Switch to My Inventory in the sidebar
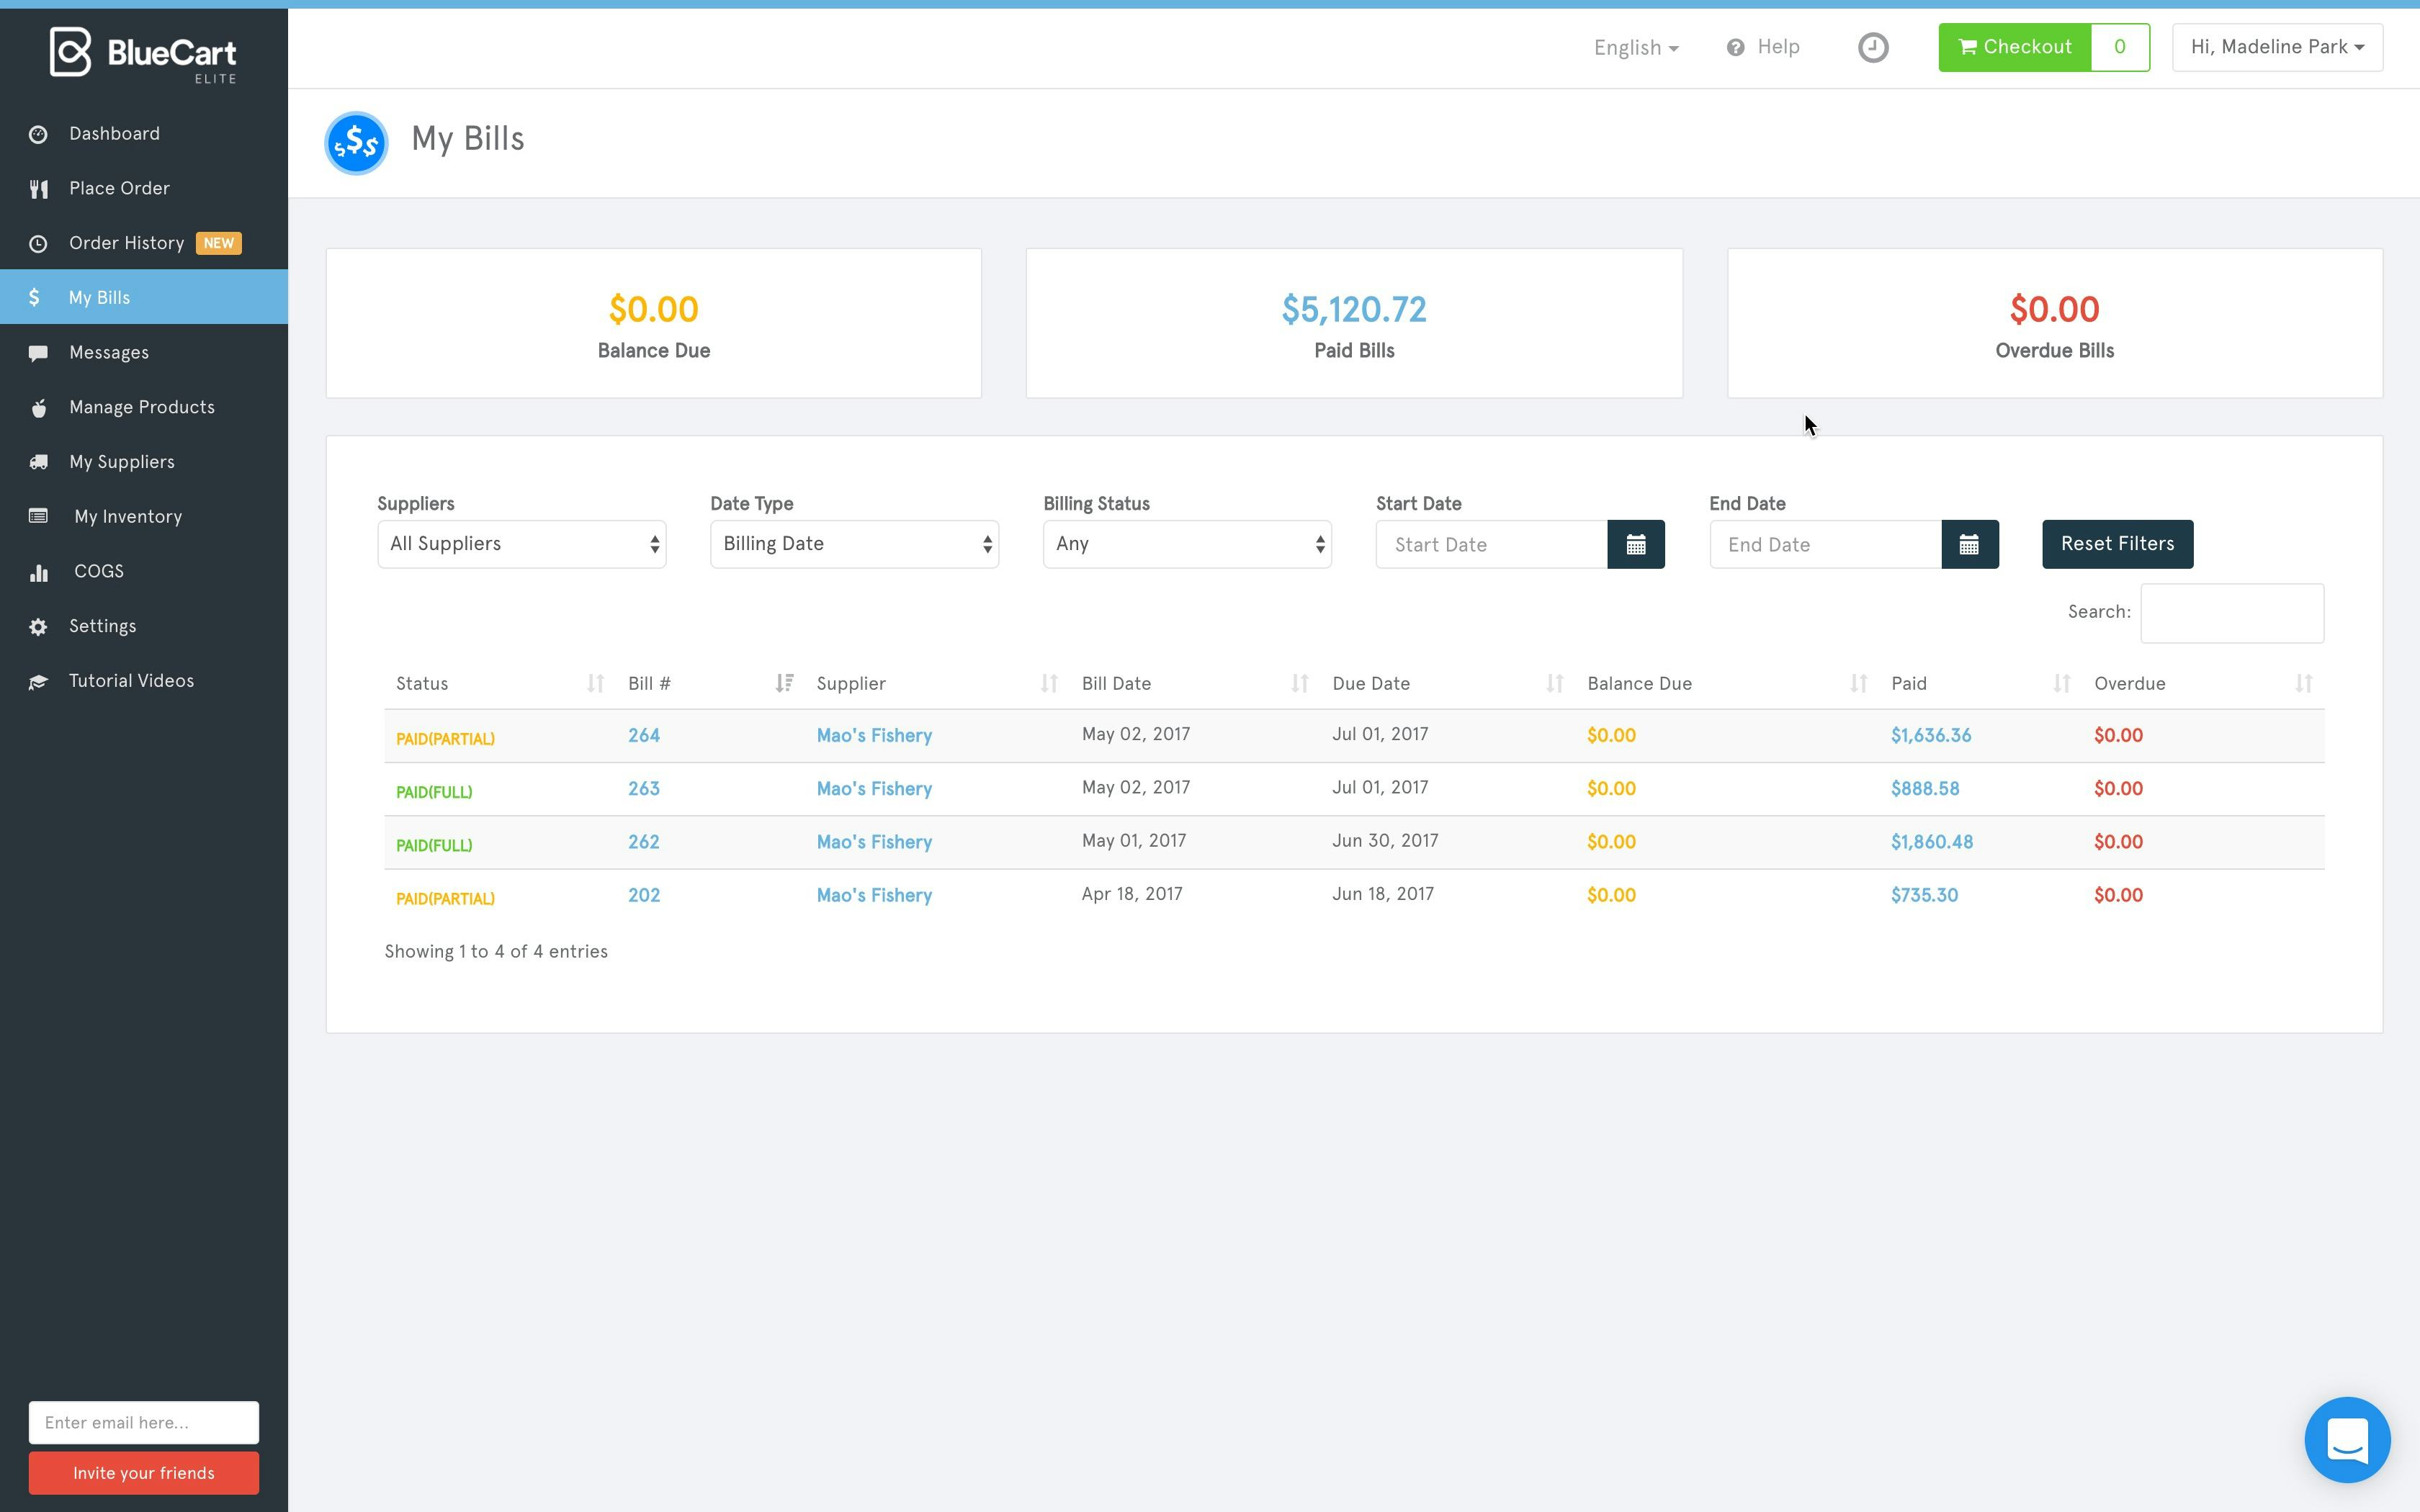The width and height of the screenshot is (2420, 1512). point(128,516)
